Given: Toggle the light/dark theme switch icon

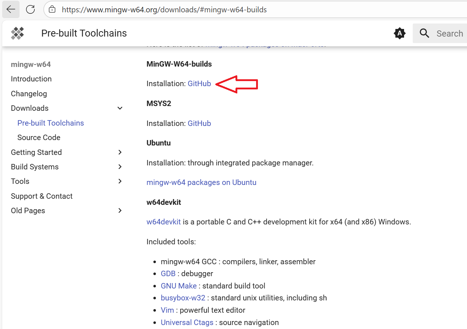Looking at the screenshot, I should coord(399,34).
